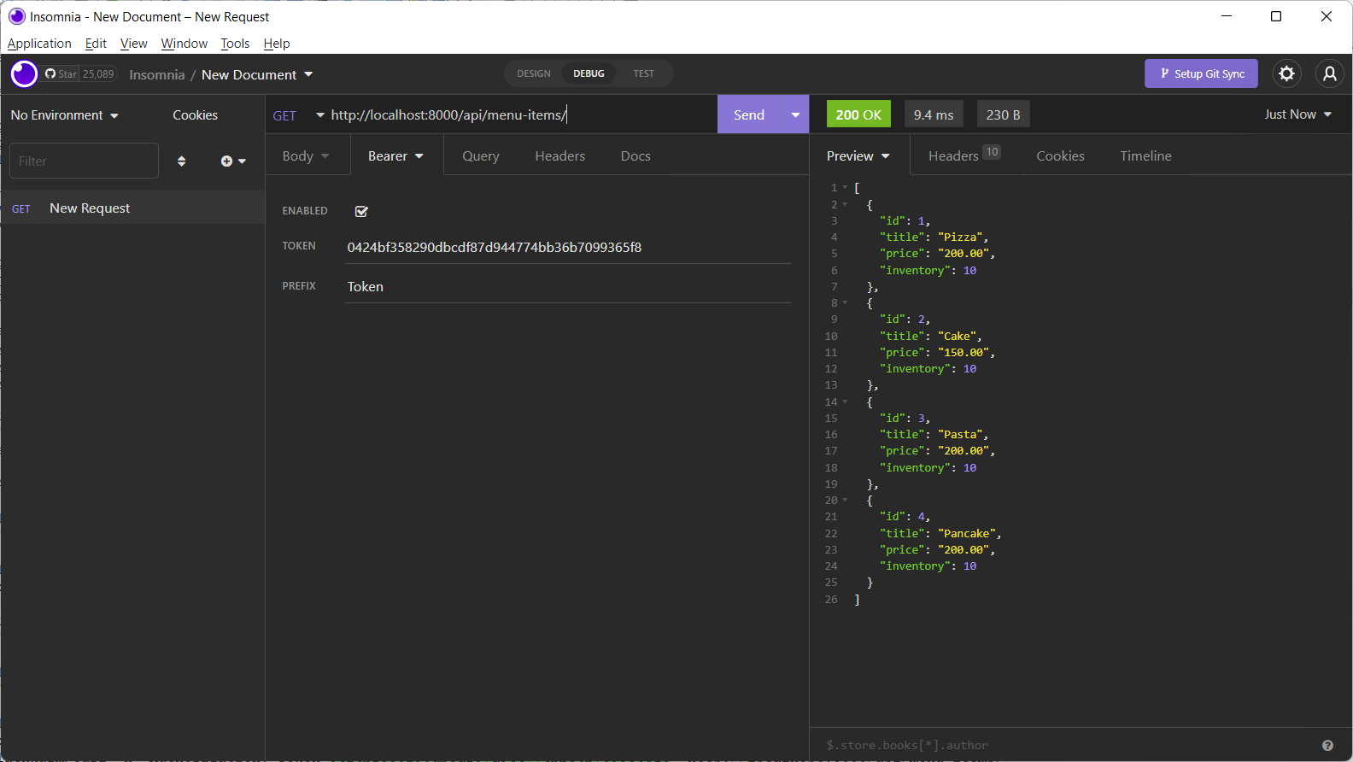Switch to the TEST mode toggle
Screen dimensions: 1353x762
click(643, 74)
